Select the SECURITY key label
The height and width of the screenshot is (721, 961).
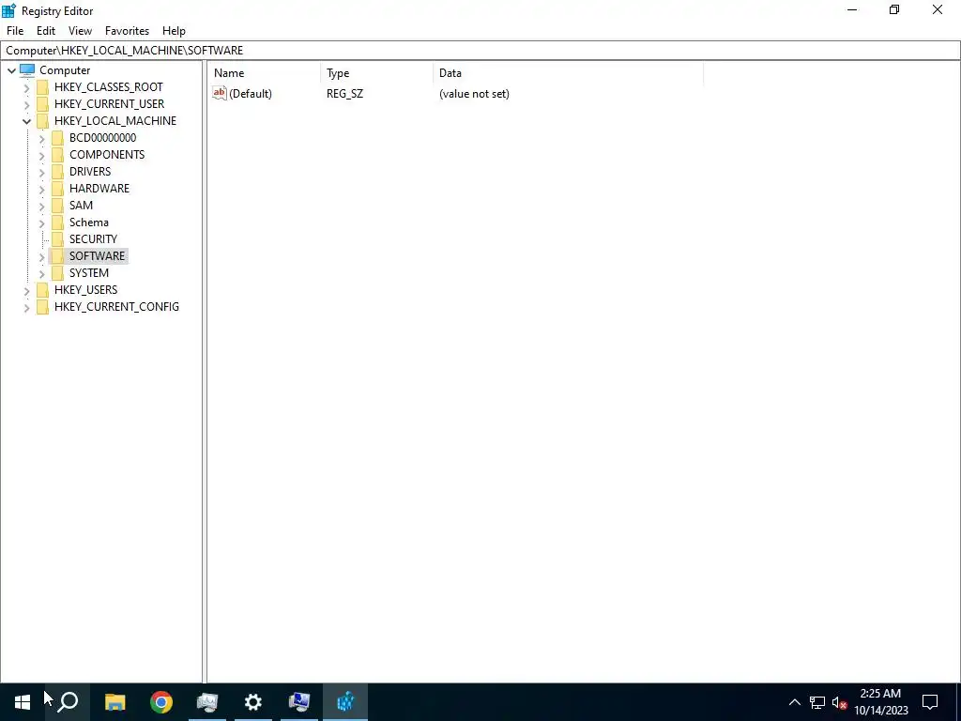point(93,239)
